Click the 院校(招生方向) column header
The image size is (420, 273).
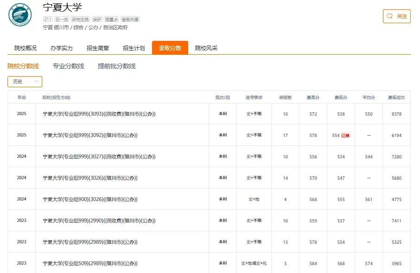click(x=57, y=97)
